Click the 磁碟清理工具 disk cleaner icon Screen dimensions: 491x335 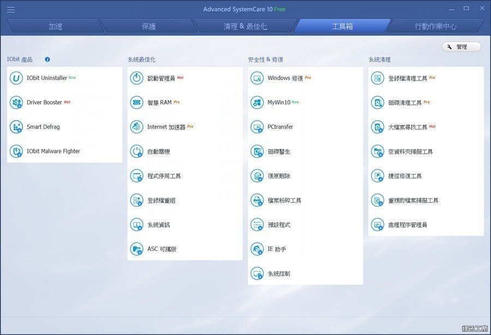378,102
